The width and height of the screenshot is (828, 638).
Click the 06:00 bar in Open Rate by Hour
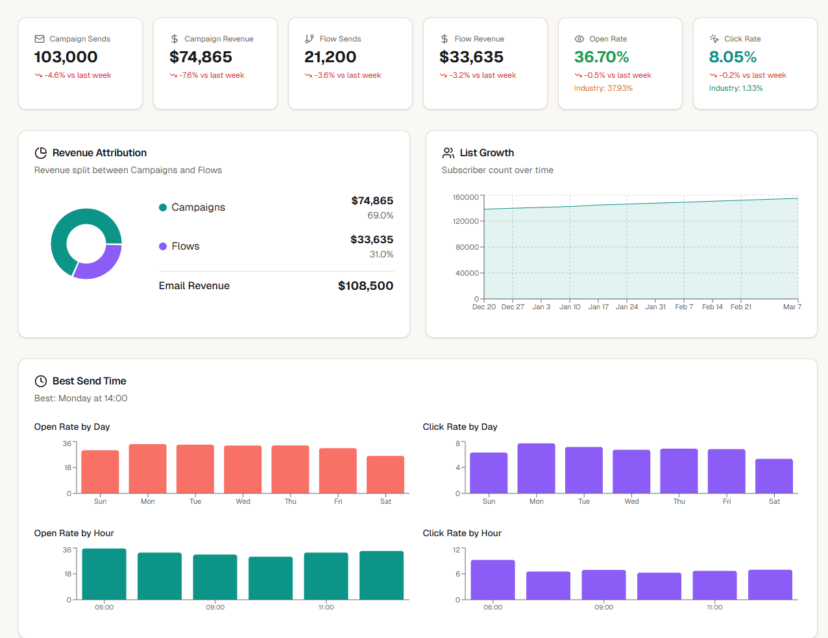103,574
